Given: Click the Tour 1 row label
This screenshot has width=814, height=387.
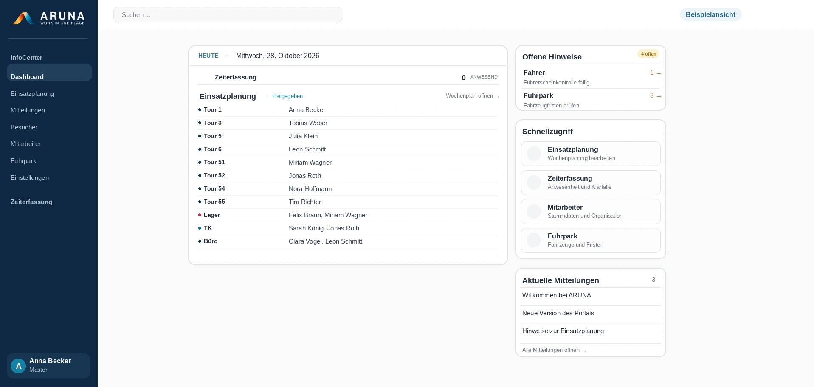Looking at the screenshot, I should point(212,109).
